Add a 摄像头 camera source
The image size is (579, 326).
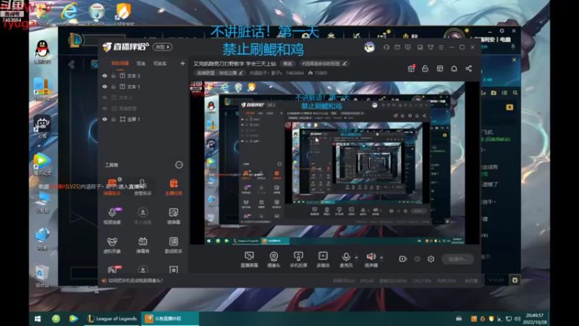click(274, 259)
